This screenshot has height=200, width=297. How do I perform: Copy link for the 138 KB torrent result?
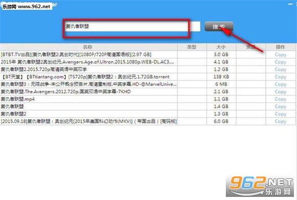281,77
